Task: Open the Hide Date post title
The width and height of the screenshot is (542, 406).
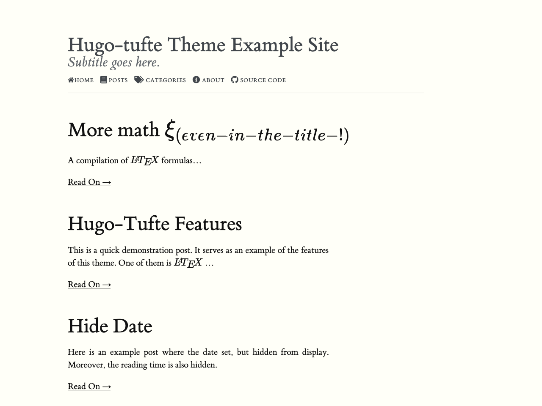Action: (110, 326)
